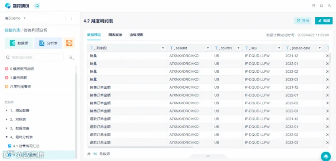This screenshot has width=336, height=161.
Task: Open the posted-date column dropdown arrow
Action: pos(320,48)
